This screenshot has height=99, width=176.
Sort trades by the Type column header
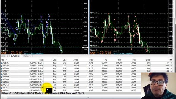54,60
